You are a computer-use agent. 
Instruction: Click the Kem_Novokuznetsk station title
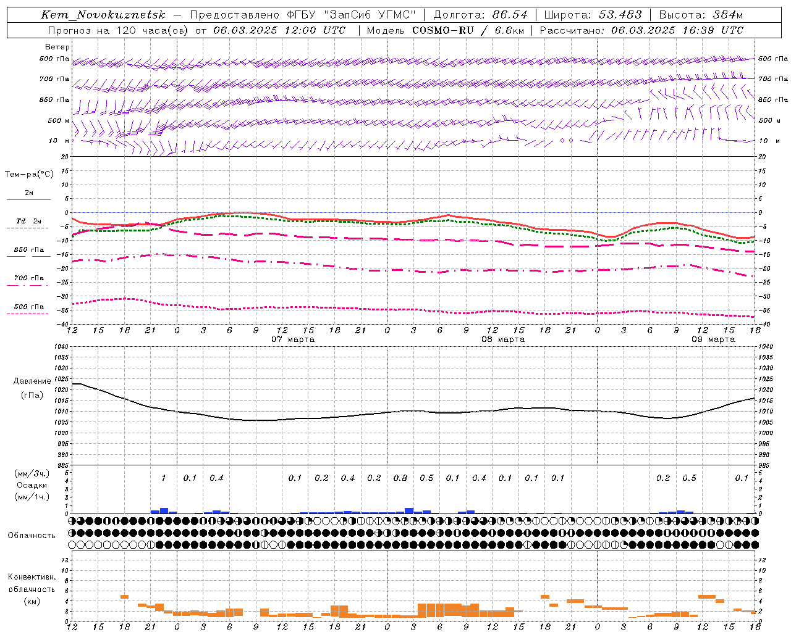coord(103,15)
